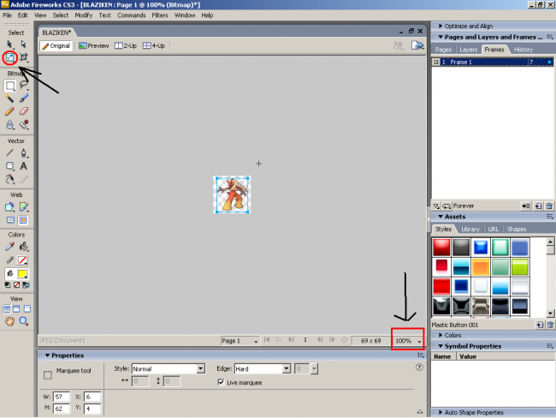Switch to the Layers tab
556x418 pixels.
pyautogui.click(x=469, y=50)
